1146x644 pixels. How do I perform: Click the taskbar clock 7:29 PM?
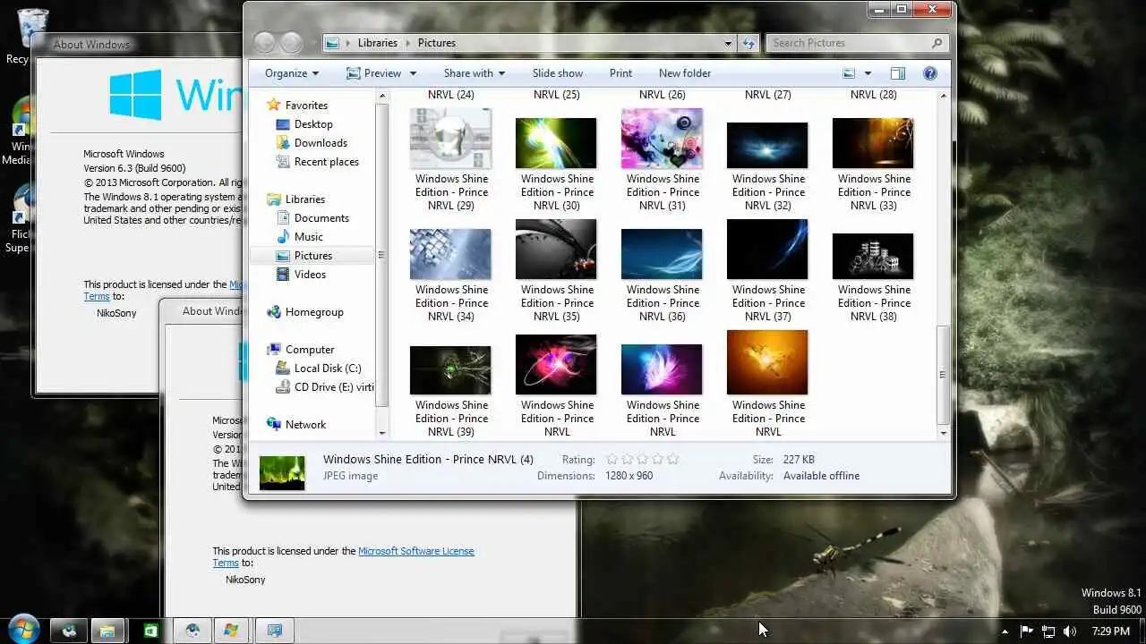(1111, 631)
